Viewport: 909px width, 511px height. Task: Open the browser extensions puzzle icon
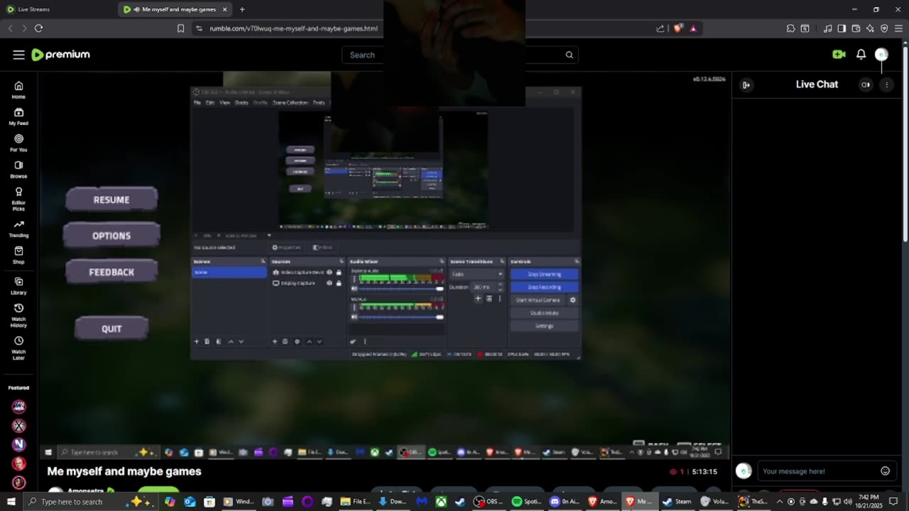click(x=790, y=28)
